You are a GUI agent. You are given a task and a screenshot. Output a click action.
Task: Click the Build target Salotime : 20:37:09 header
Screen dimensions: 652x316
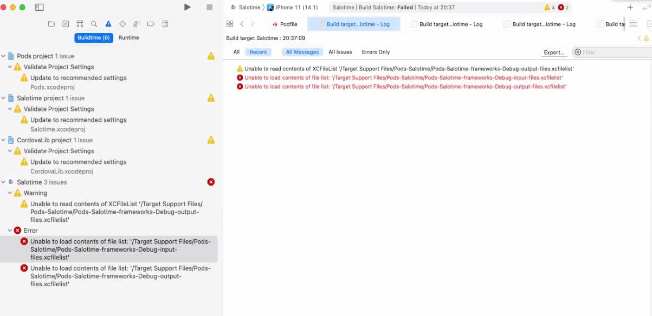pyautogui.click(x=266, y=38)
